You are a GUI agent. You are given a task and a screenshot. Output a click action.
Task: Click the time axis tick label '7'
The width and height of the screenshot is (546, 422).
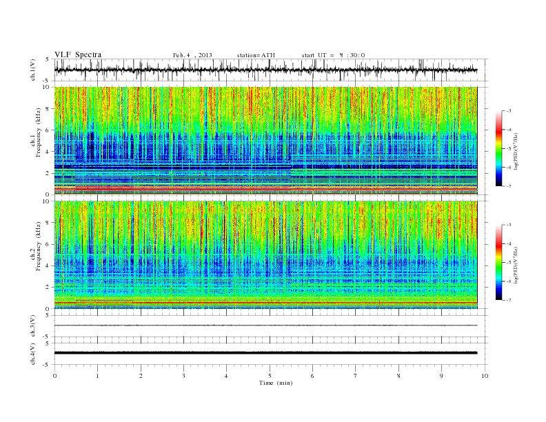click(x=356, y=376)
